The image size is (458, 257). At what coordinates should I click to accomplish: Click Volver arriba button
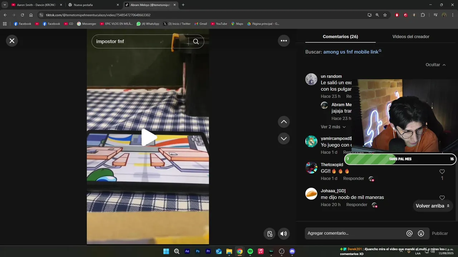point(433,206)
